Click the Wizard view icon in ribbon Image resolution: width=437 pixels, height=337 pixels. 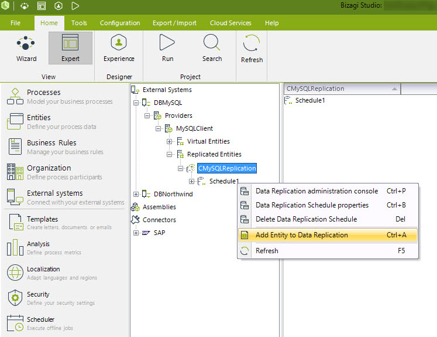[x=26, y=43]
